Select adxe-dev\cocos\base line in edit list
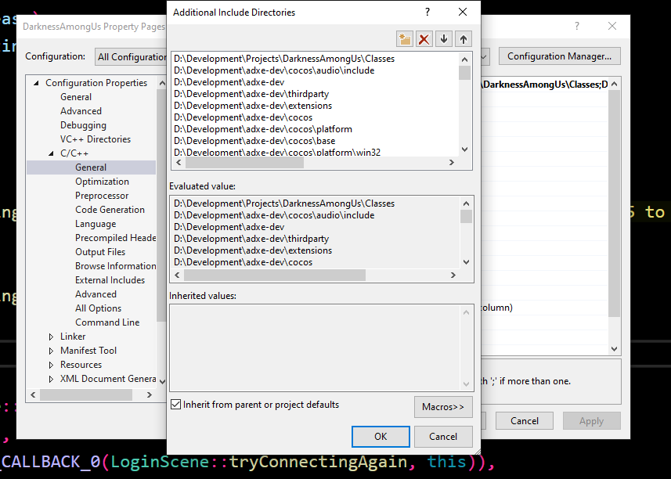 pyautogui.click(x=254, y=141)
